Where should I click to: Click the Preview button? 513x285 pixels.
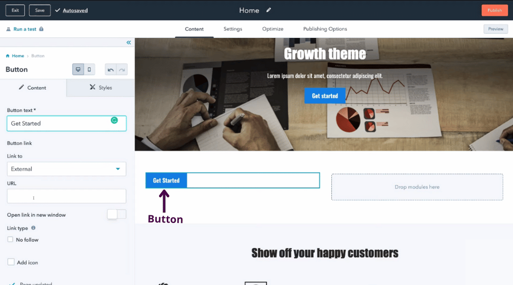[x=496, y=29]
